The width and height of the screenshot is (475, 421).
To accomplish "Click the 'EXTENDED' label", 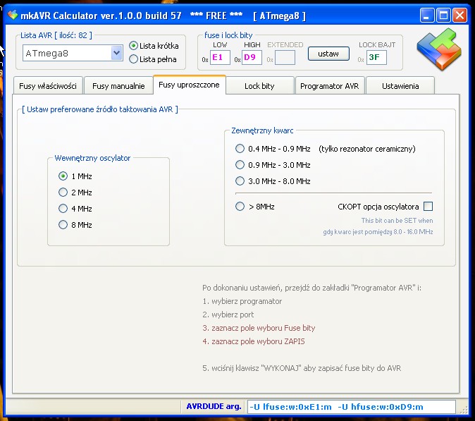I will (285, 45).
